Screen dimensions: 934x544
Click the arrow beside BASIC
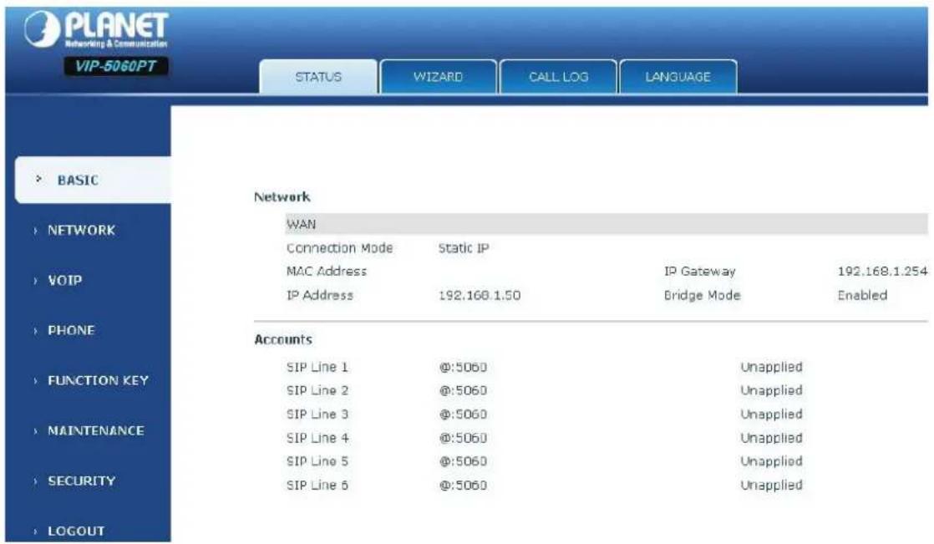(38, 179)
